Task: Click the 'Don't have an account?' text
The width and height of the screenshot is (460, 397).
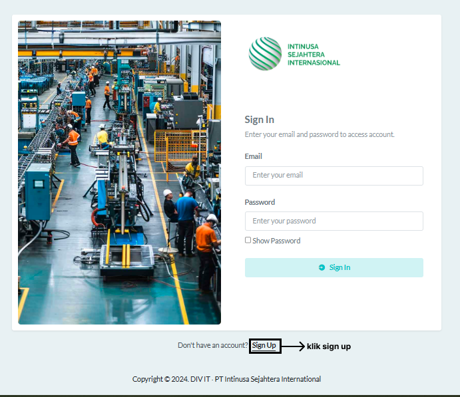Action: pos(212,346)
